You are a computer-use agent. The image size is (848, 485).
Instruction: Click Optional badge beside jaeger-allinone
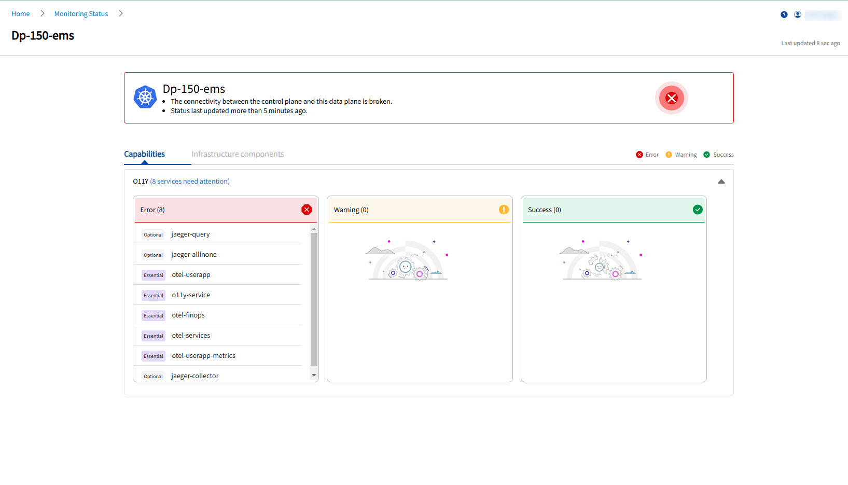[x=153, y=255]
